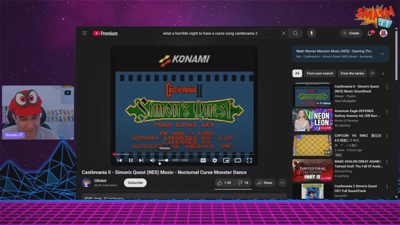Image resolution: width=400 pixels, height=225 pixels.
Task: Subscribe to GBelair channel
Action: 135,183
